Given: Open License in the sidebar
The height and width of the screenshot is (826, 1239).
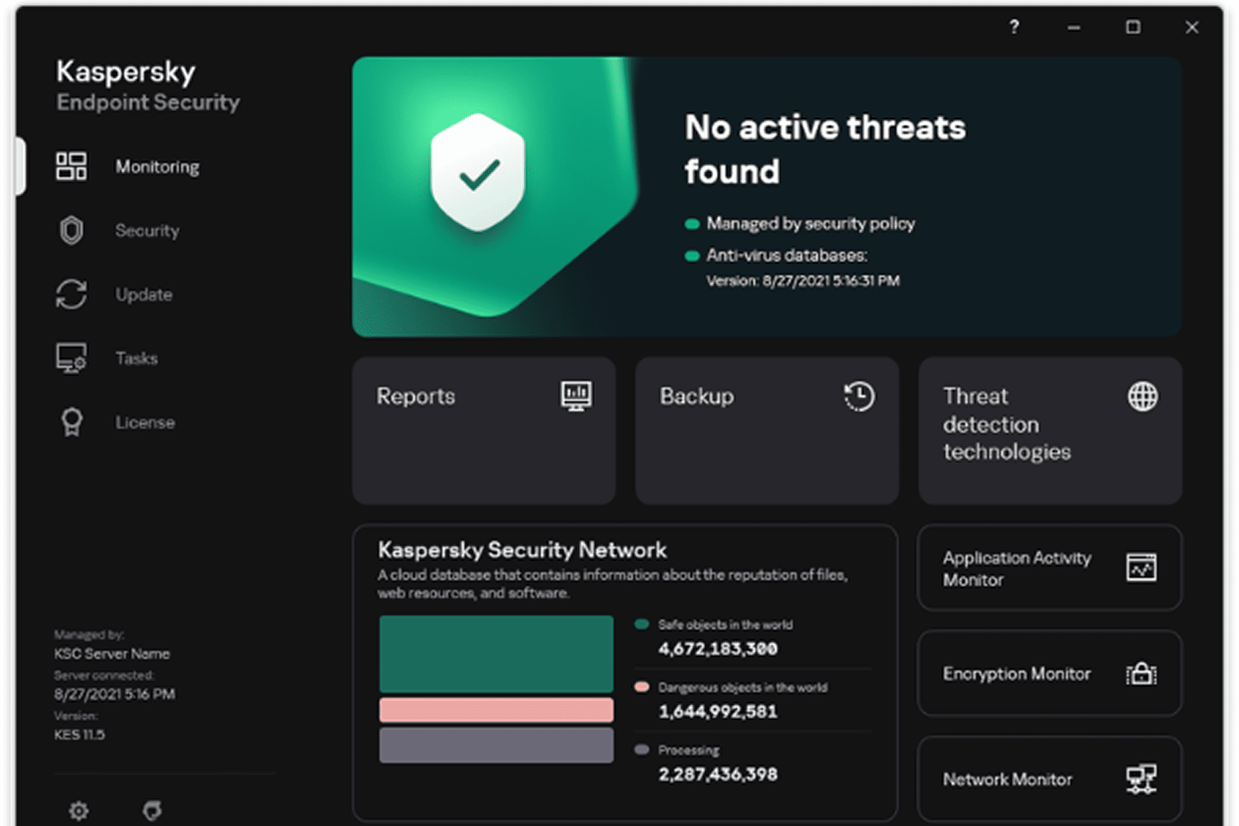Looking at the screenshot, I should 146,422.
